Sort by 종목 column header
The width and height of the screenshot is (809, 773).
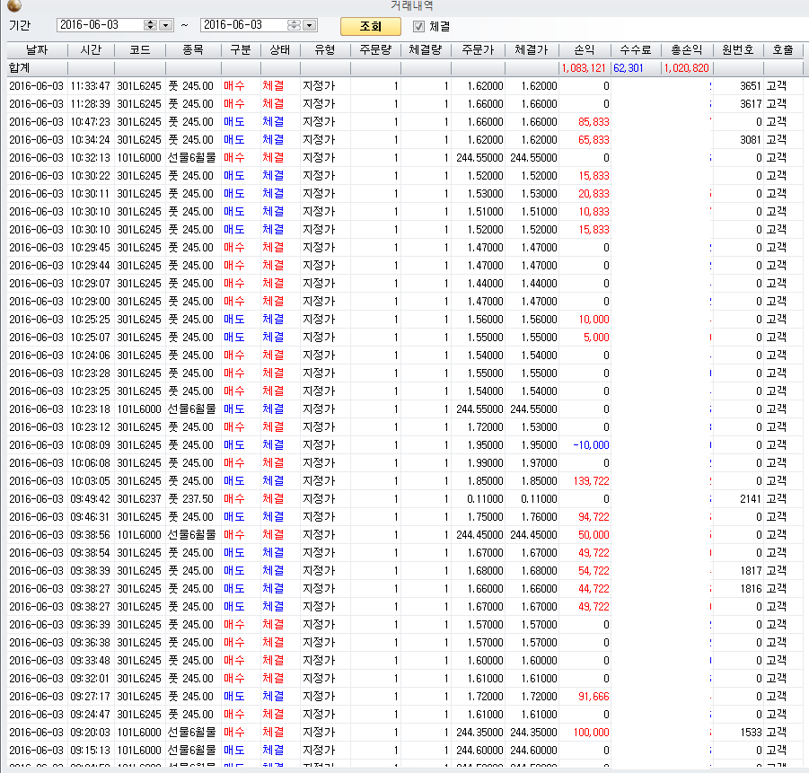click(x=193, y=50)
